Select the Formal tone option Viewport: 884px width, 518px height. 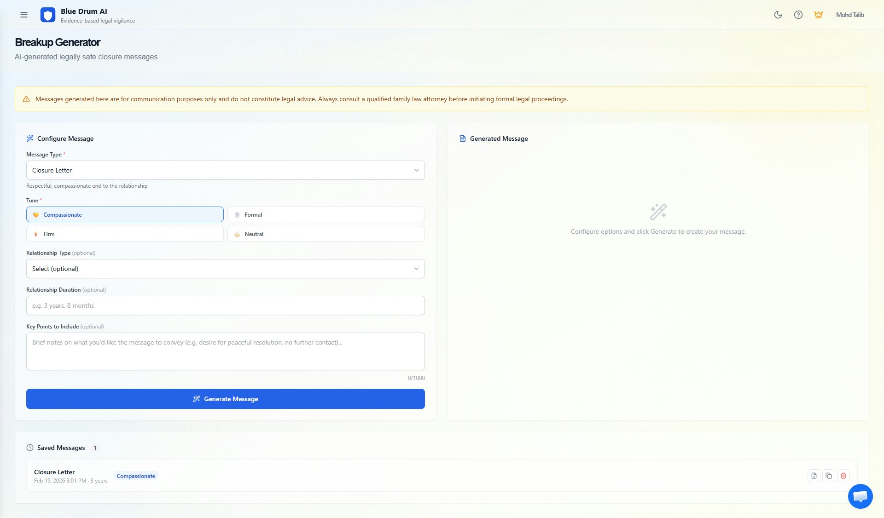(326, 214)
